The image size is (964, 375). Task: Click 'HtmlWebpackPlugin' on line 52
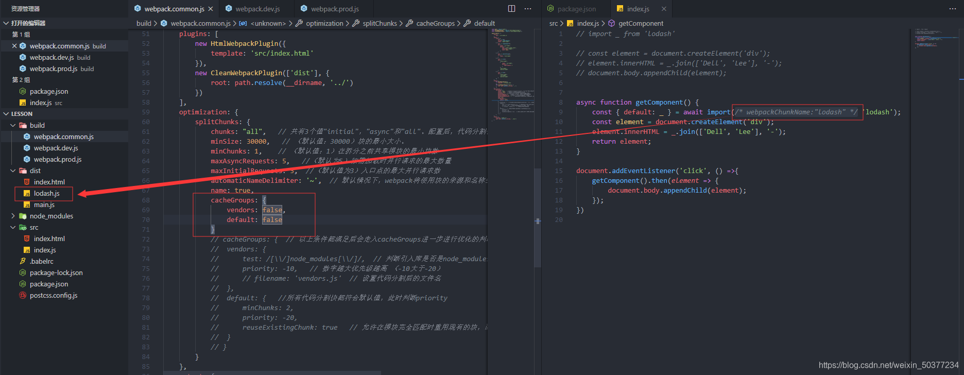[244, 43]
